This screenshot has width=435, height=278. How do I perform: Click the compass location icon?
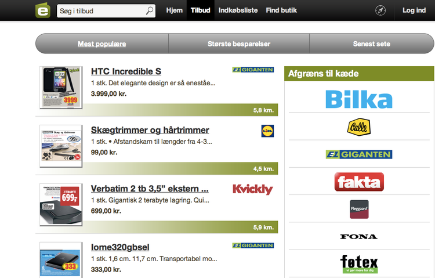pyautogui.click(x=380, y=10)
